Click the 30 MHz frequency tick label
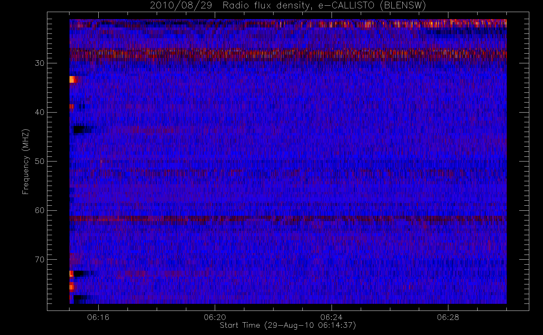This screenshot has height=335, width=543. click(x=40, y=63)
